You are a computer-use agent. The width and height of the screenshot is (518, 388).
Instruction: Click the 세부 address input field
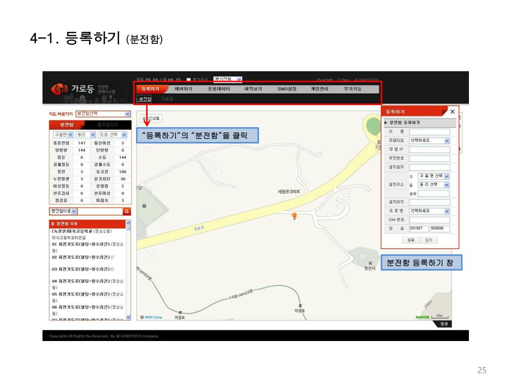[x=434, y=193]
